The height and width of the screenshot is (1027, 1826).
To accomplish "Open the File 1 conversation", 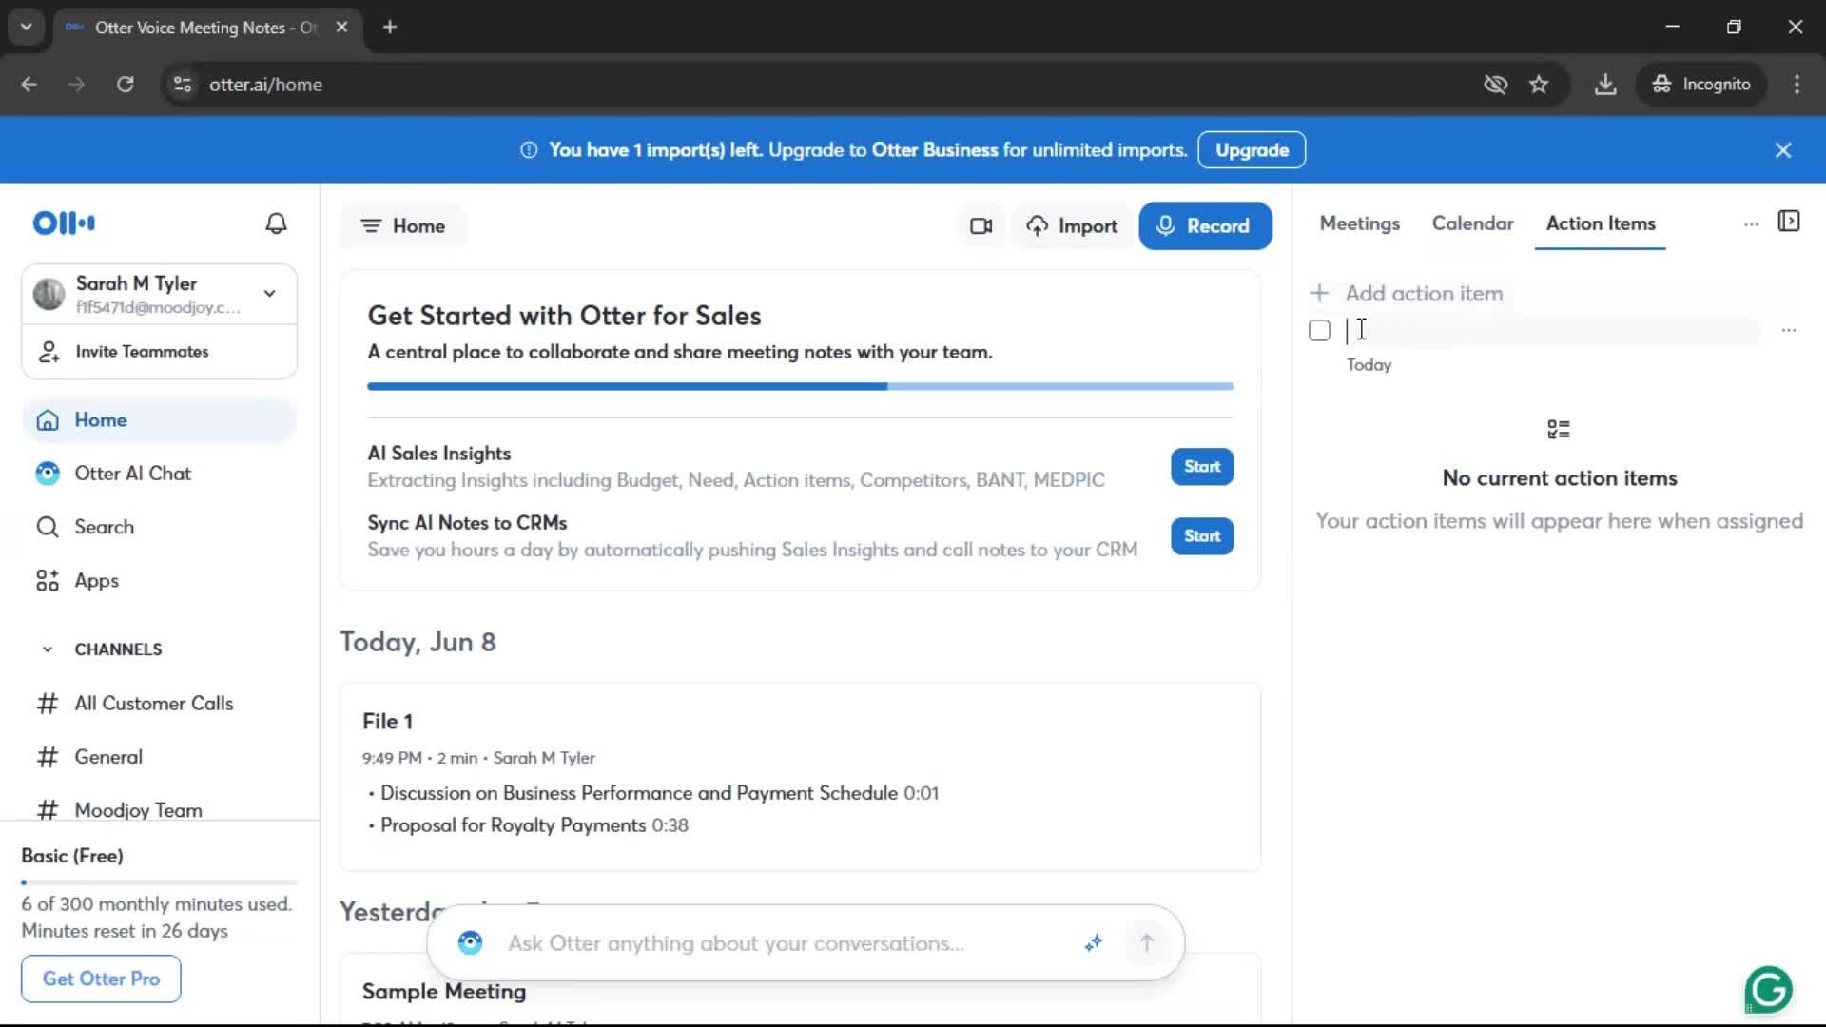I will (x=801, y=776).
